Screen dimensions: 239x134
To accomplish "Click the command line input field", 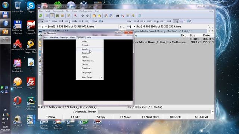I will point(154,112).
